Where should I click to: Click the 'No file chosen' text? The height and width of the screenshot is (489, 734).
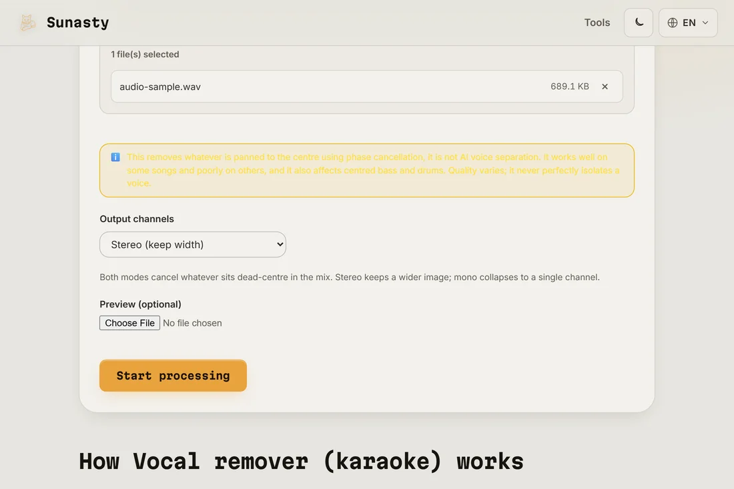pyautogui.click(x=192, y=323)
